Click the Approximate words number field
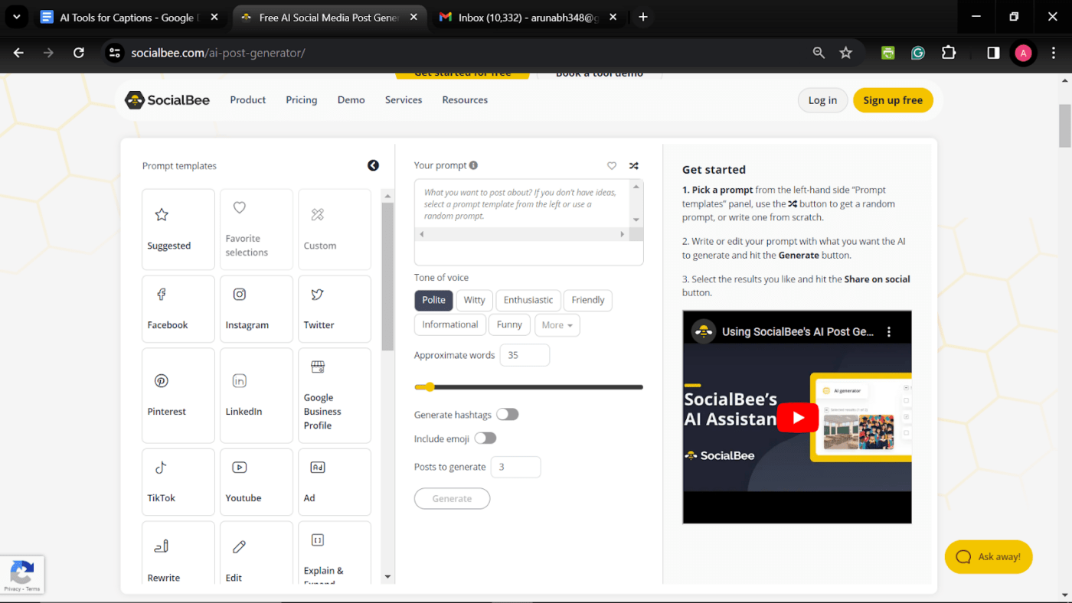The image size is (1072, 603). click(x=525, y=355)
